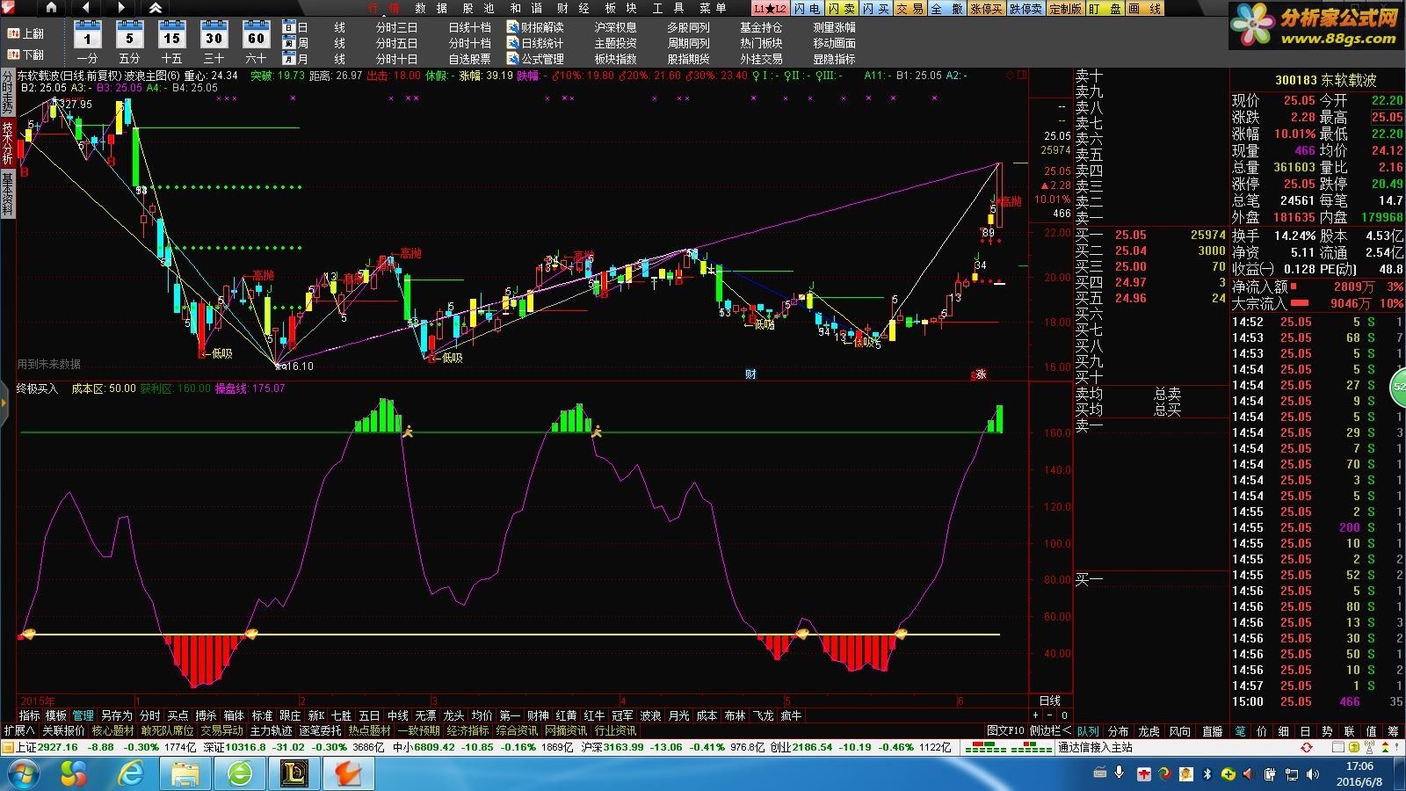The height and width of the screenshot is (791, 1406).
Task: Open the 财经 menu
Action: click(573, 8)
